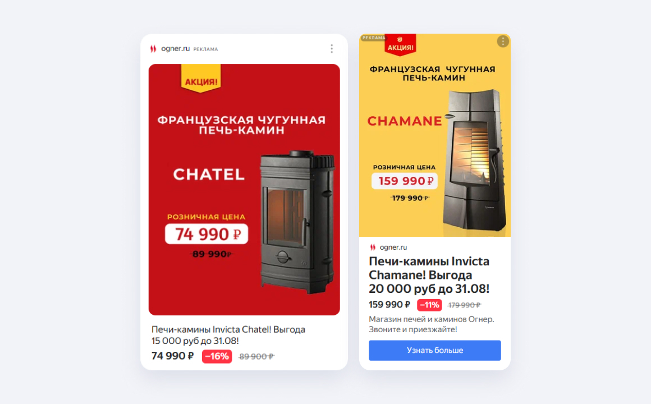The height and width of the screenshot is (404, 651).
Task: Click the Chamane stove image
Action: pos(475,160)
